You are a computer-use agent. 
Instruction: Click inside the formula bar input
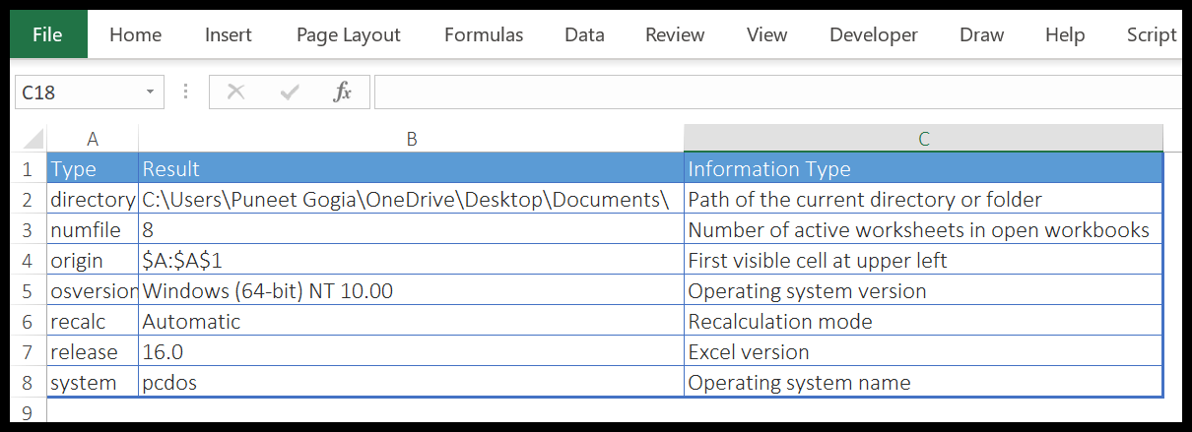coord(778,93)
